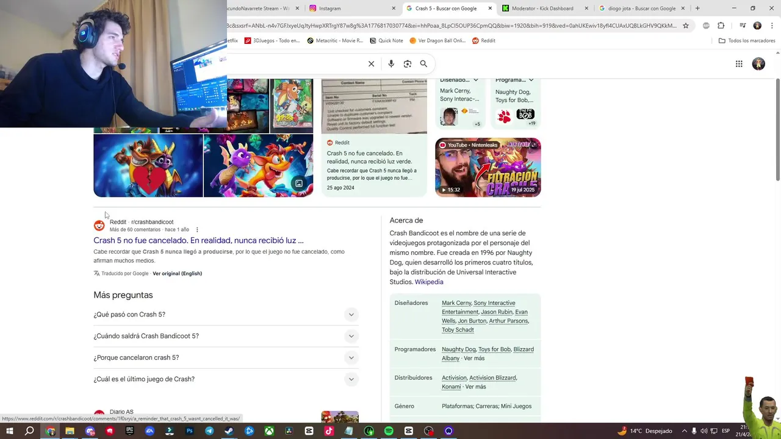The height and width of the screenshot is (439, 781).
Task: Switch to diogo jota search tab
Action: 641,9
